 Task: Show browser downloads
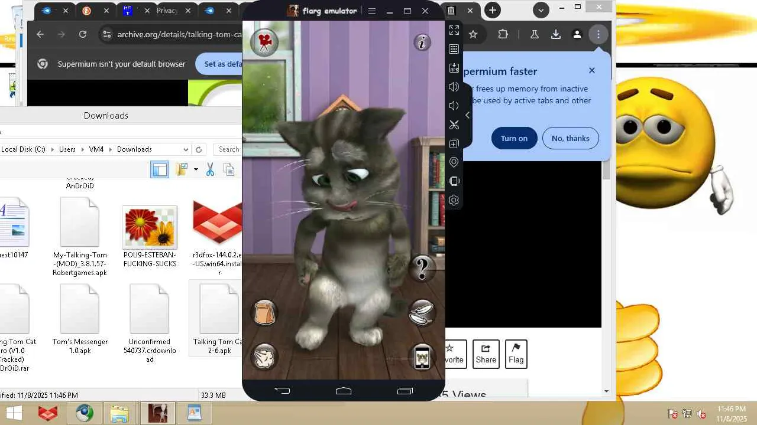click(x=556, y=34)
